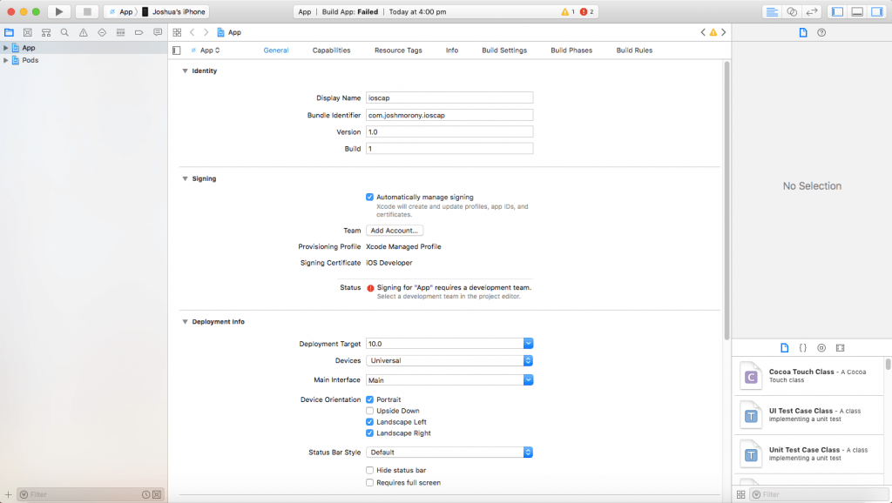Viewport: 892px width, 503px height.
Task: Click the yellow warning count indicator
Action: tap(568, 11)
